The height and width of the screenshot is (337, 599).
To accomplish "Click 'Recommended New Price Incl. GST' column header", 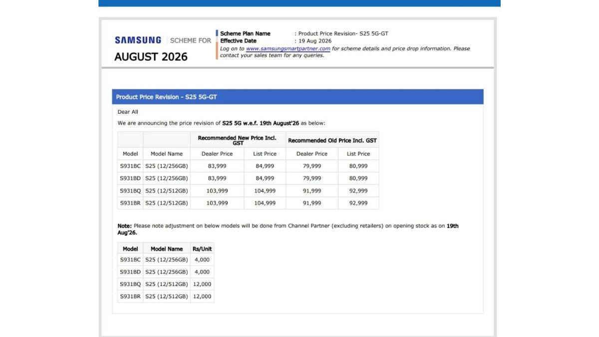I will click(238, 140).
